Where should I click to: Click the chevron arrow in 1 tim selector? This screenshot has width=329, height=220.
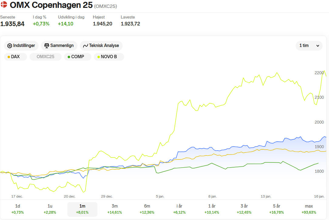coord(318,46)
